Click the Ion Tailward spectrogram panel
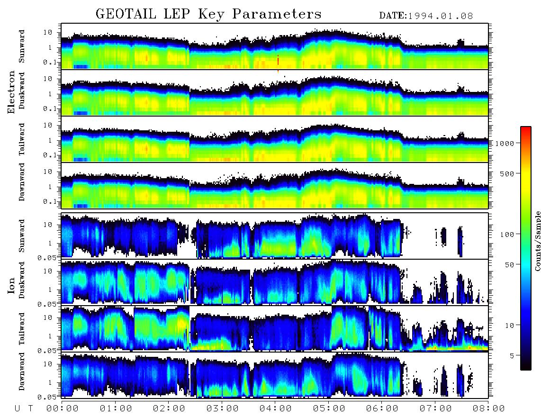541x417 pixels. [275, 329]
